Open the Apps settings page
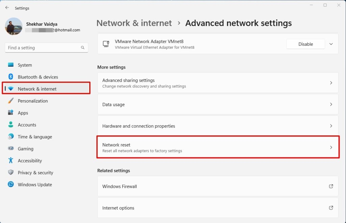Screen dimensions: 346x223 (46, 113)
